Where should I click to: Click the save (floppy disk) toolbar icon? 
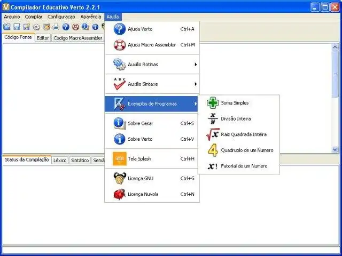click(17, 27)
